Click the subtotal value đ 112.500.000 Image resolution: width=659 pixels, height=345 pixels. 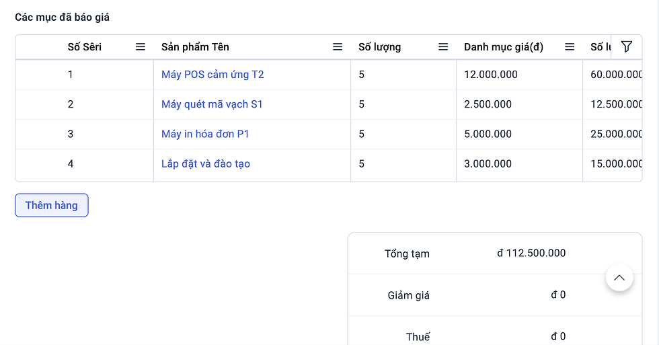pos(531,253)
